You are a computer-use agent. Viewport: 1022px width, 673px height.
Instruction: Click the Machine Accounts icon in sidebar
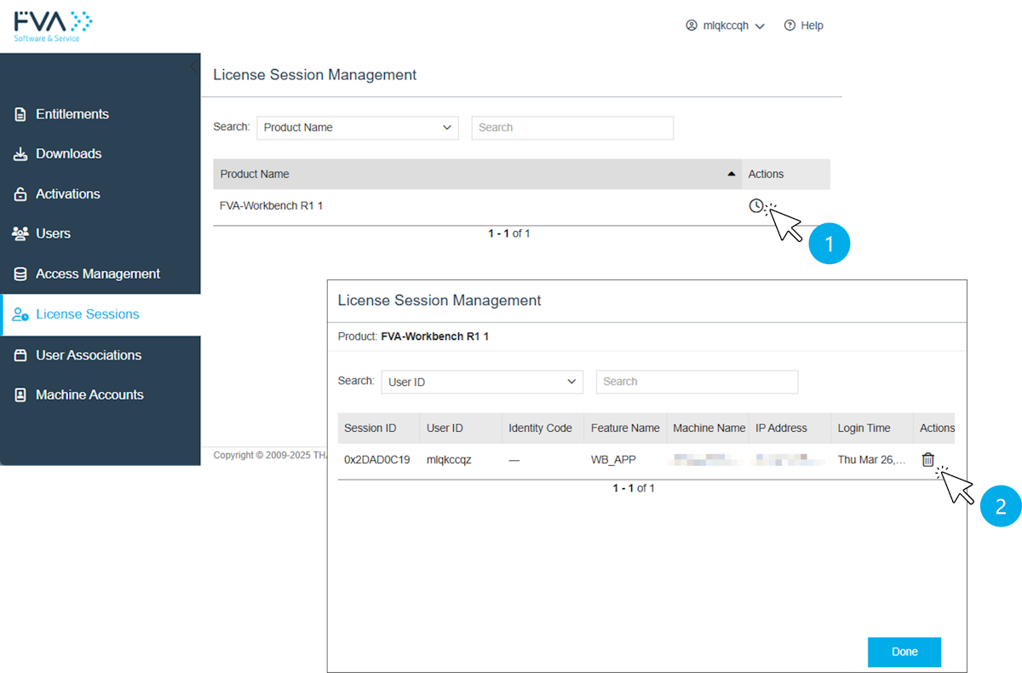pos(20,395)
